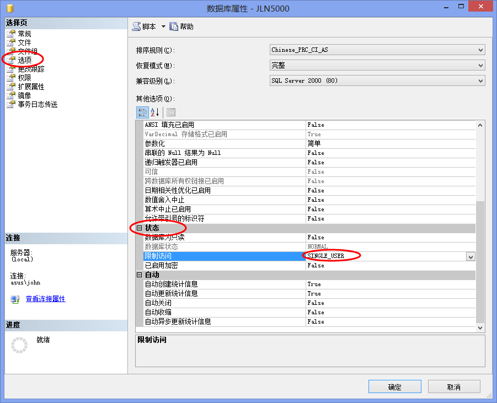
Task: Select the 常规 page icon in sidebar
Action: (x=10, y=34)
